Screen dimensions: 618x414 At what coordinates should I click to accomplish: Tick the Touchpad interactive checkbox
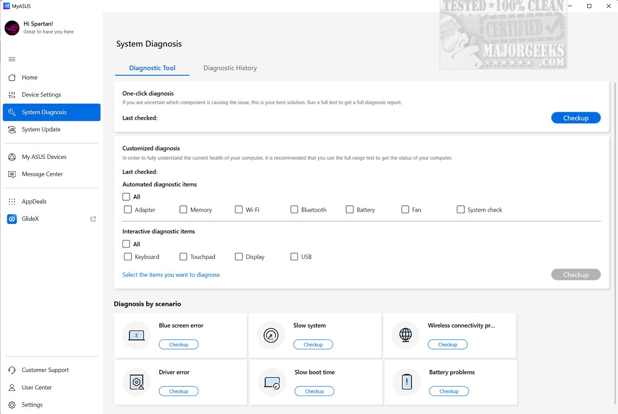183,257
